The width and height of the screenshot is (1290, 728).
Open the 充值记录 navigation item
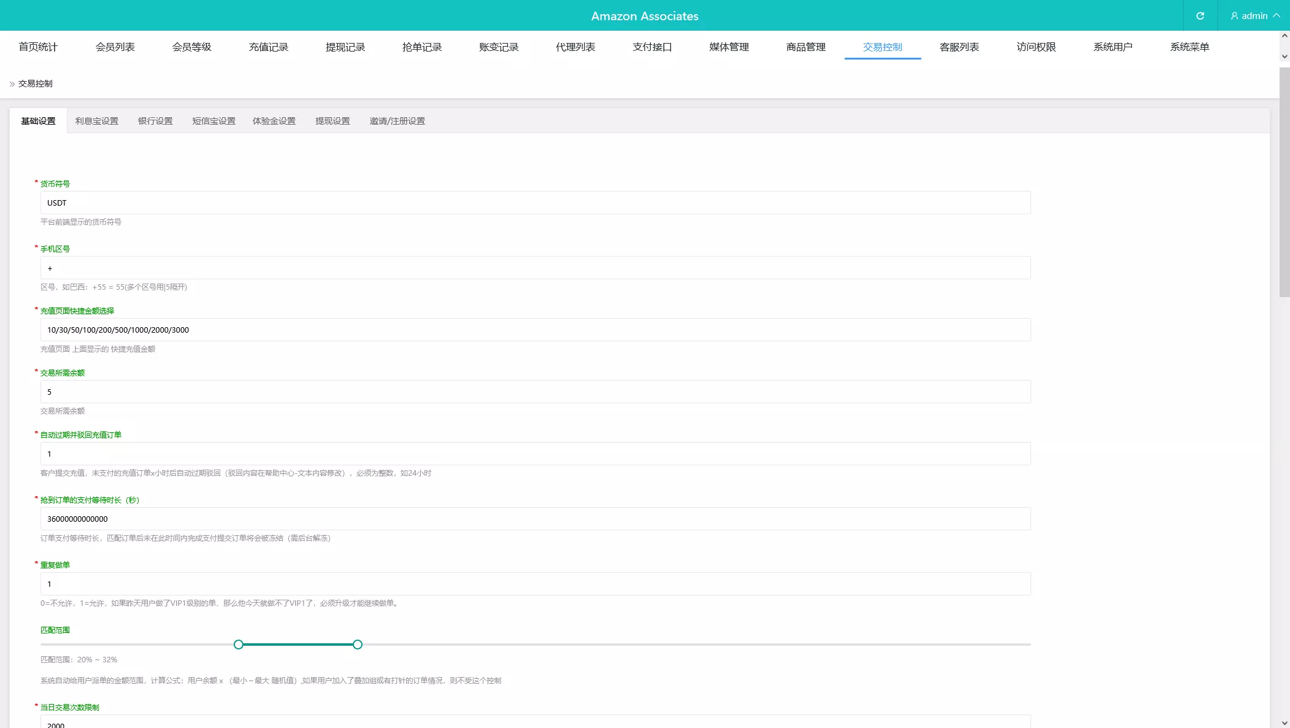point(269,47)
